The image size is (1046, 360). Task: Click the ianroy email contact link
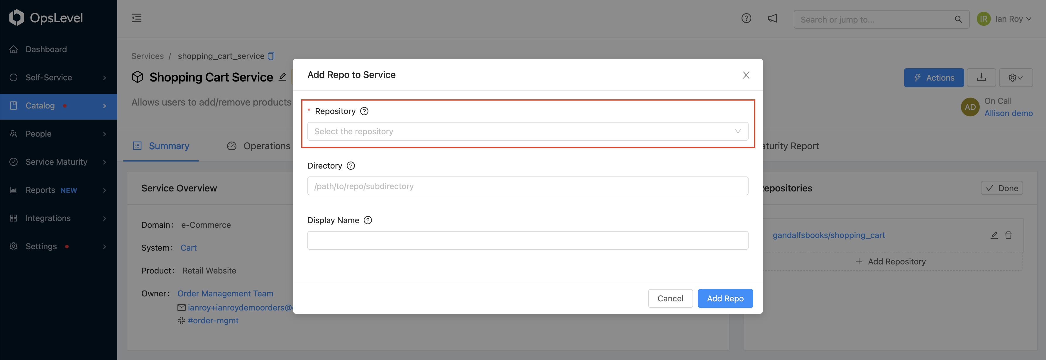point(241,307)
